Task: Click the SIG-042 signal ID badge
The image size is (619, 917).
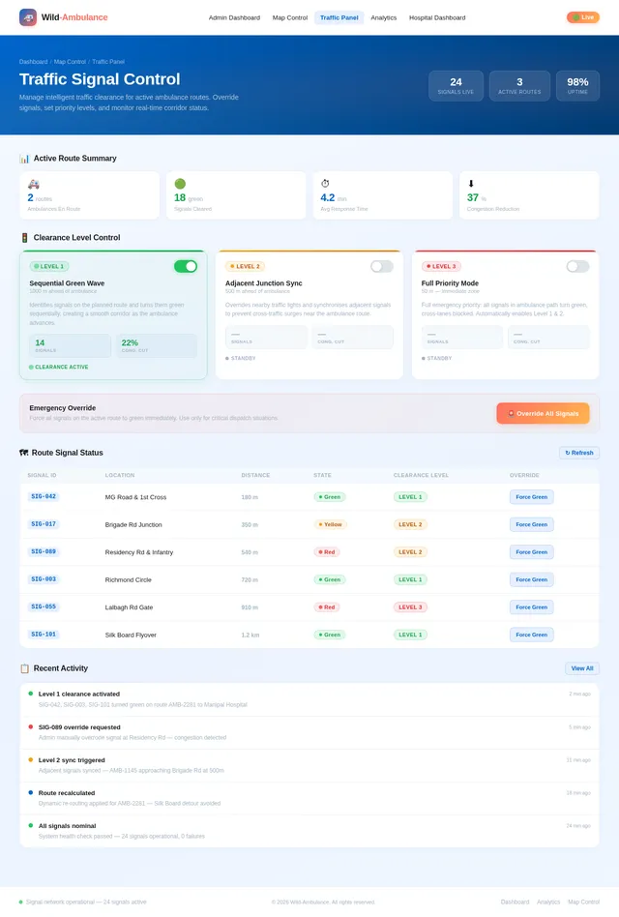Action: click(x=44, y=496)
